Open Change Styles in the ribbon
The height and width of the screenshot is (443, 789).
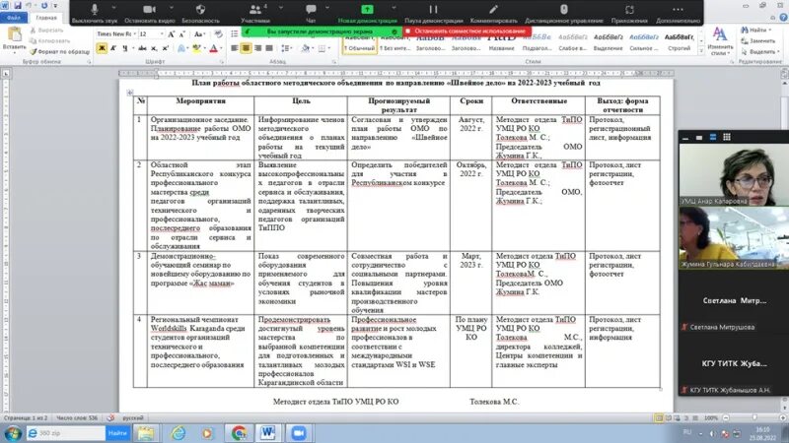pyautogui.click(x=720, y=40)
